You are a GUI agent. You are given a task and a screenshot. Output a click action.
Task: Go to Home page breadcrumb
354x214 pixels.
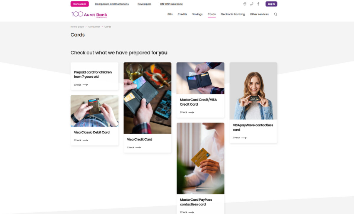[77, 27]
